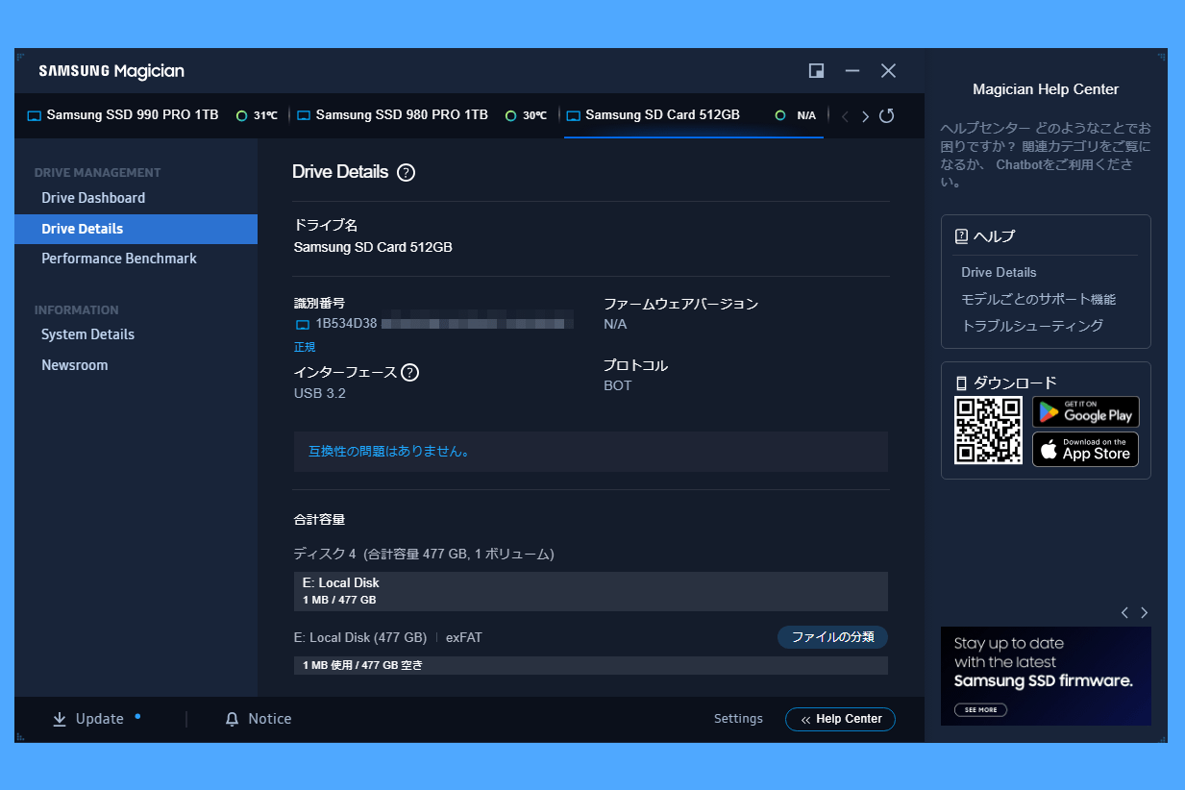Screen dimensions: 1185x790
Task: Click the Drive Details help question icon
Action: pos(406,173)
